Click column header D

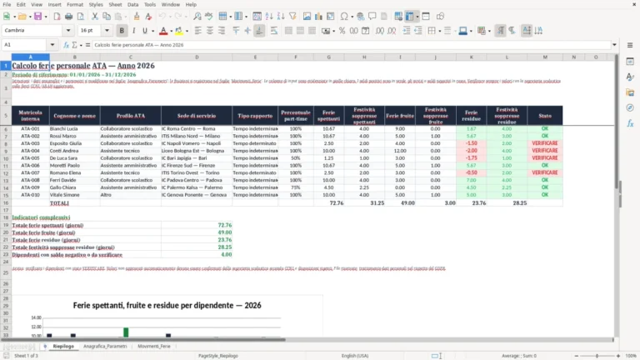pyautogui.click(x=197, y=57)
